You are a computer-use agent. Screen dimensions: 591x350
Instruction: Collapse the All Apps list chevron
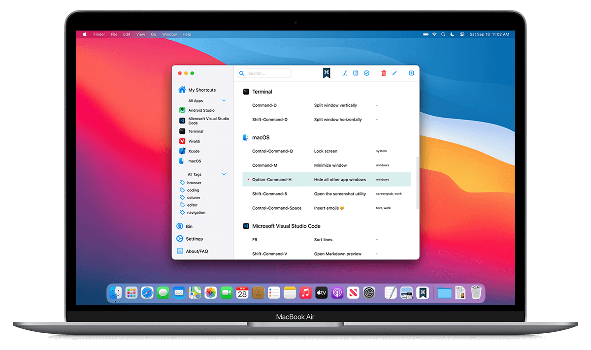(x=224, y=101)
